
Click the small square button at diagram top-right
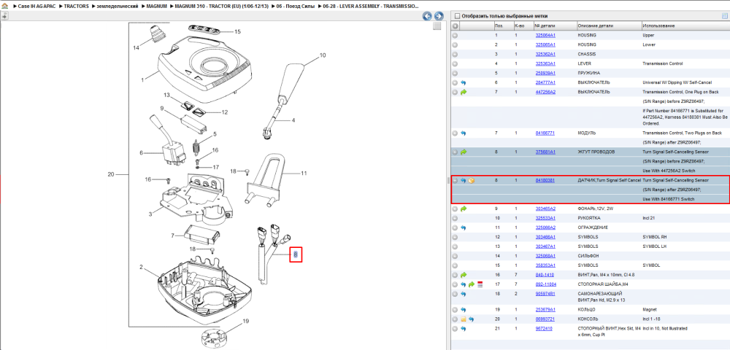[x=437, y=26]
